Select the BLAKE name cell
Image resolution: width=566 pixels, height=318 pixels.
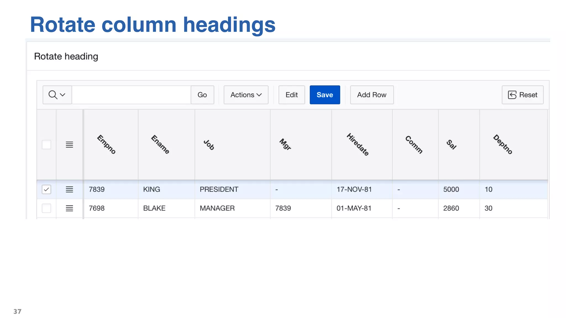[166, 208]
